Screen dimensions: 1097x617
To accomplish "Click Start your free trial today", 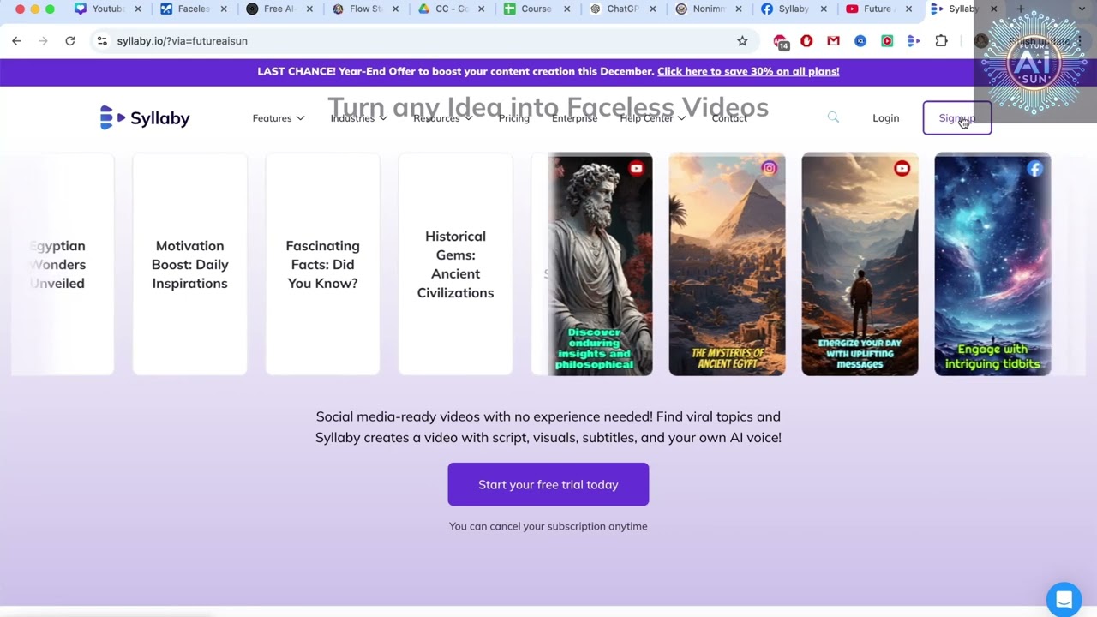I will (x=548, y=484).
